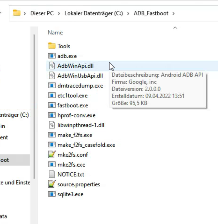
Task: Select the mke2fs.conf file icon
Action: click(x=52, y=155)
